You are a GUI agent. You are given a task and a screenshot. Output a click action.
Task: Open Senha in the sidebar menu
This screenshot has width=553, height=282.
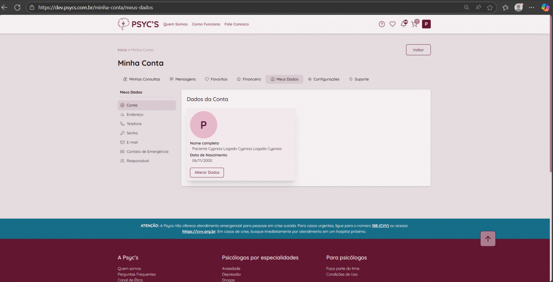[132, 133]
